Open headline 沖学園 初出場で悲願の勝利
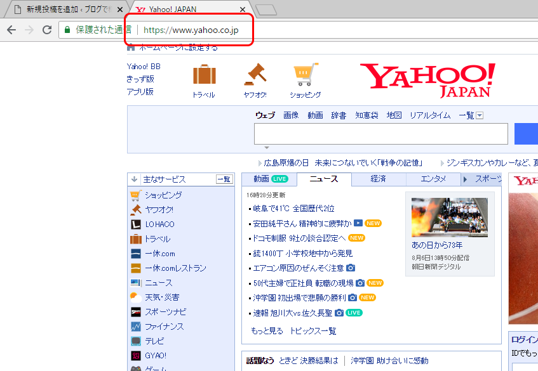The width and height of the screenshot is (538, 371). point(299,298)
